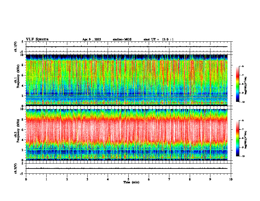Click time-axis tick label "6"
The width and height of the screenshot is (260, 201).
point(149,179)
